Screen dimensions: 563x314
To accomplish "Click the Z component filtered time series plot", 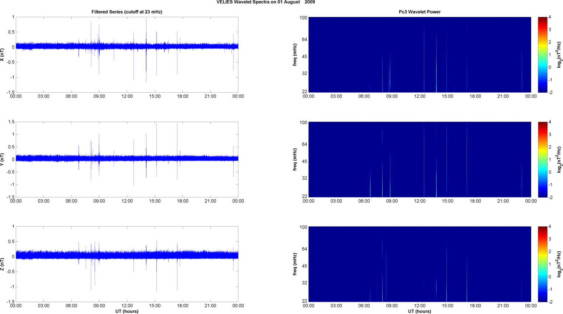I will tap(127, 264).
